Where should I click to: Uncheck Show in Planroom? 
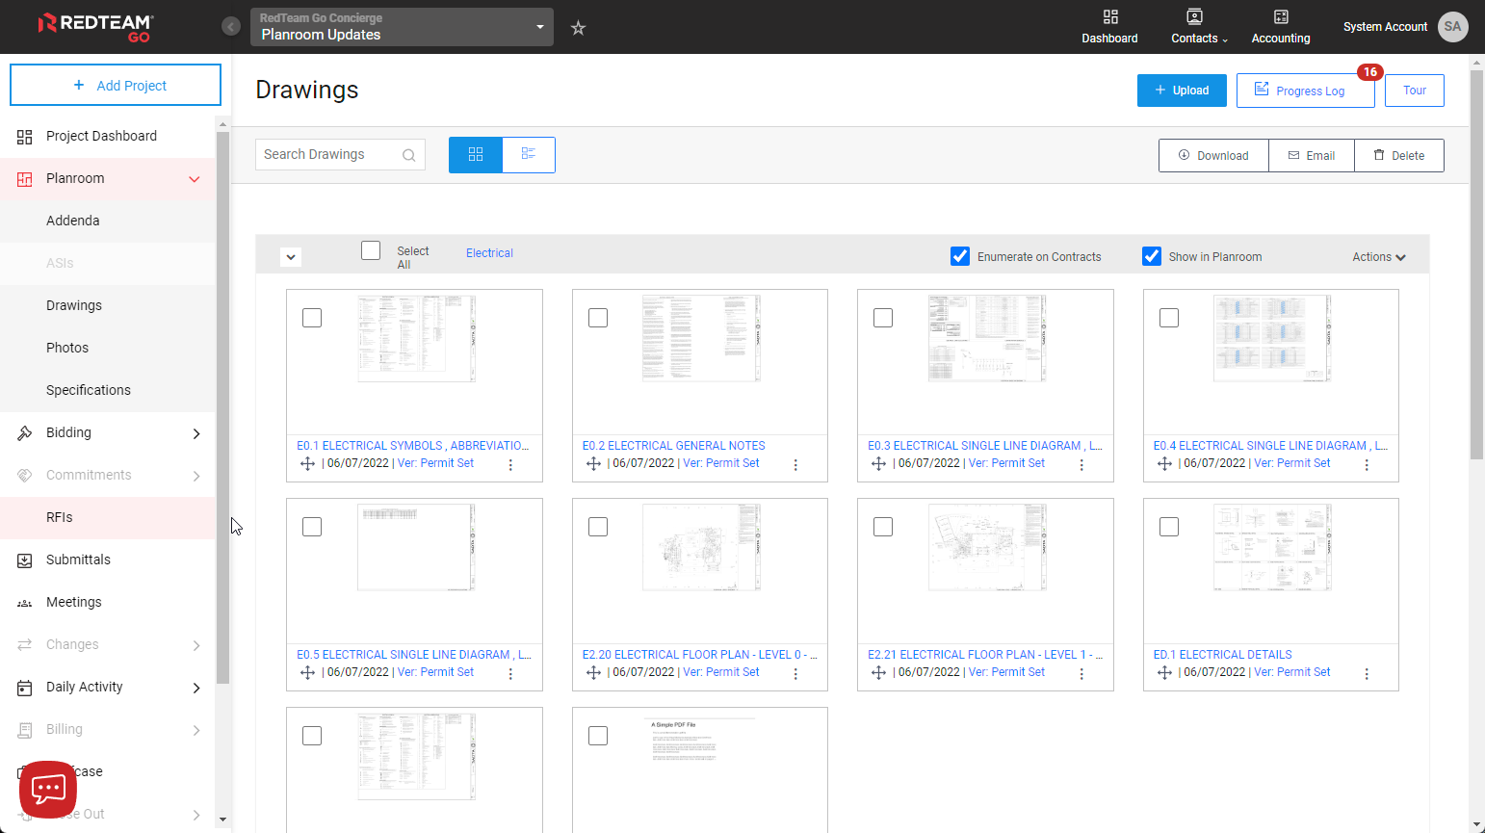click(1152, 256)
